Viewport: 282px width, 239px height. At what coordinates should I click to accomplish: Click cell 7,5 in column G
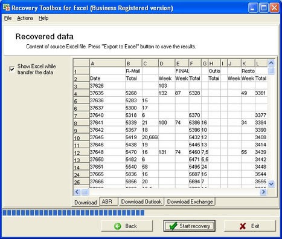pos(205,152)
